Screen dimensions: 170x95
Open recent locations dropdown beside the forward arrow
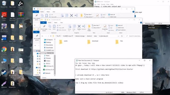(48, 36)
